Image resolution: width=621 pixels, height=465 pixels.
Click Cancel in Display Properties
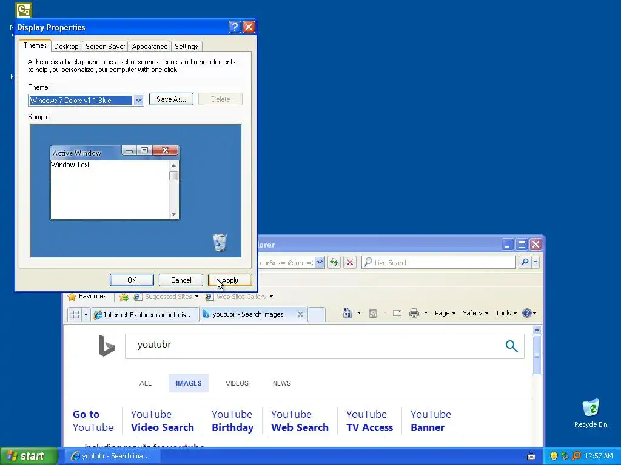181,280
